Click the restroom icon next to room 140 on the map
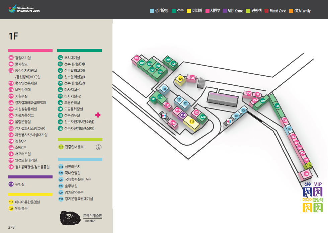 [x=164, y=116]
